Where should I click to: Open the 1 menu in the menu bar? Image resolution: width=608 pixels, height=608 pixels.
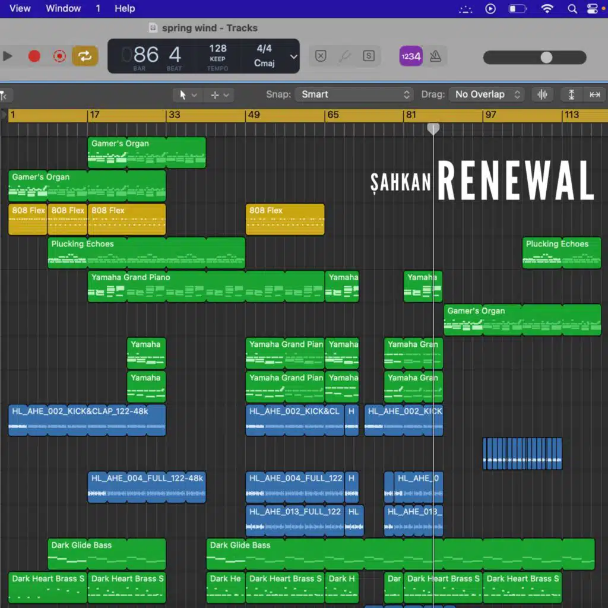pyautogui.click(x=98, y=8)
